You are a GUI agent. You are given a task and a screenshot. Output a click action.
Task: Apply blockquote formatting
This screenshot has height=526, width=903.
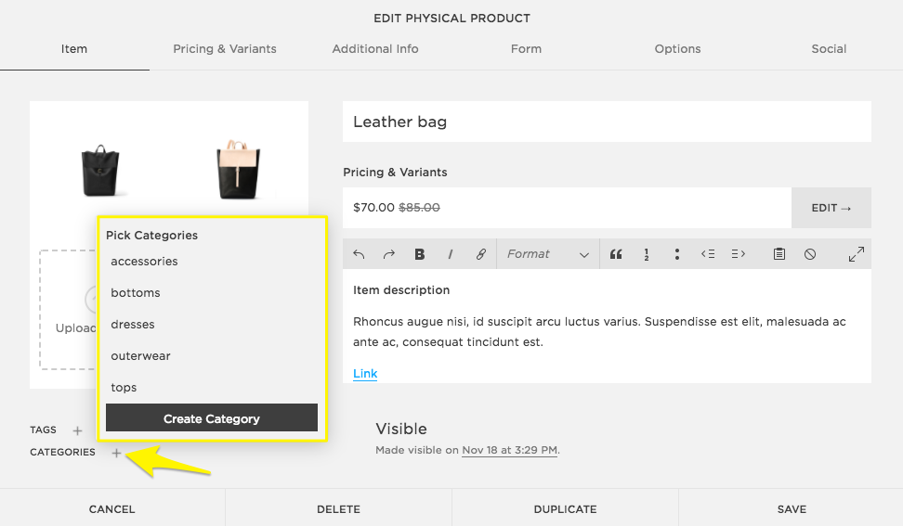(615, 254)
